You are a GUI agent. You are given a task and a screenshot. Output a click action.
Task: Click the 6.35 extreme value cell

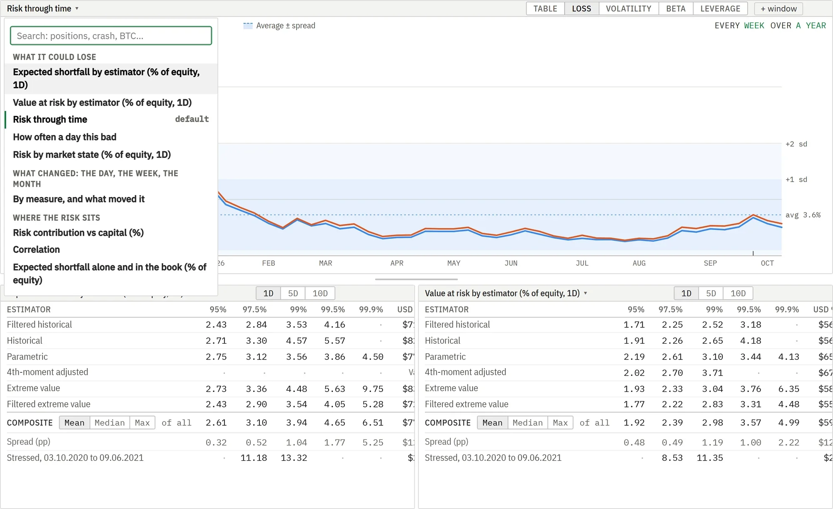[789, 389]
